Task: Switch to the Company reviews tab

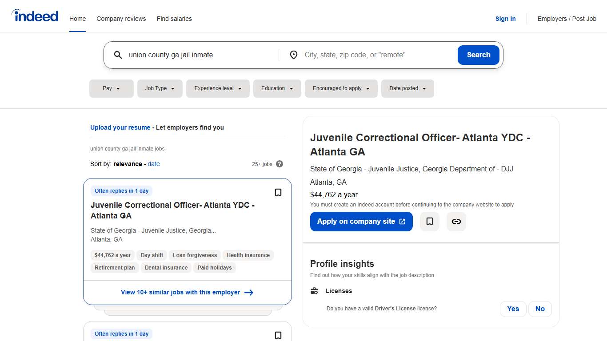Action: [x=121, y=19]
